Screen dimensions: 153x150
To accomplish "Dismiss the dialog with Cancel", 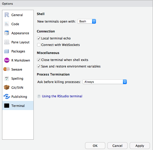I will [x=117, y=146].
